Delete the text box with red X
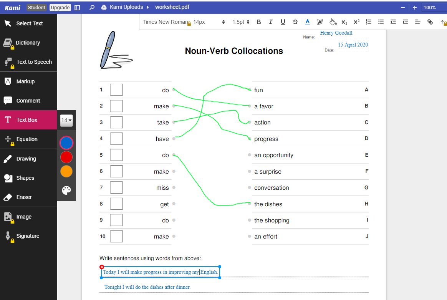The image size is (447, 300). [x=102, y=267]
